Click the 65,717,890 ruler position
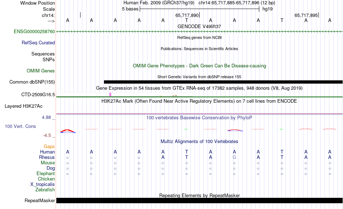This screenshot has width=343, height=209. click(187, 15)
